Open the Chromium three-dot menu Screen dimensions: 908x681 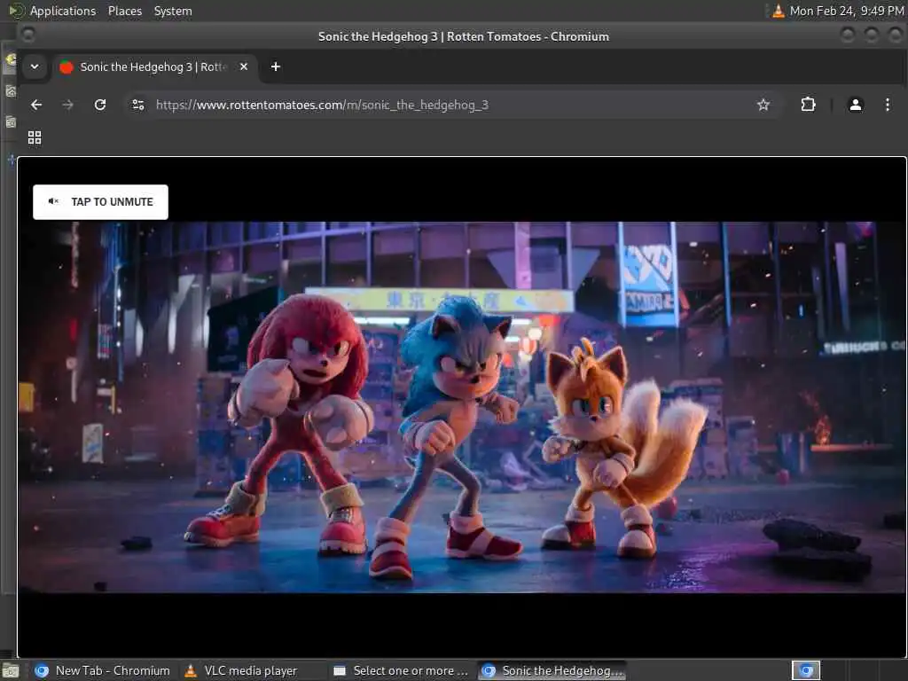click(x=887, y=105)
